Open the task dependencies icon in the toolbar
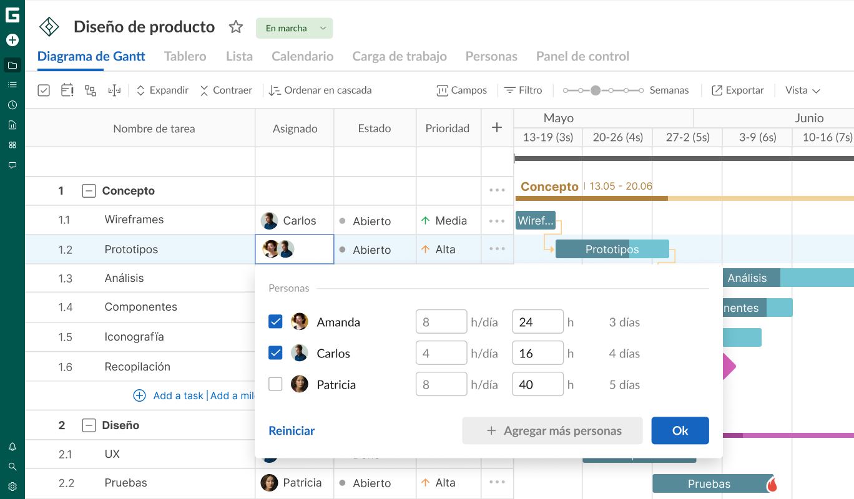Viewport: 854px width, 499px height. (90, 90)
